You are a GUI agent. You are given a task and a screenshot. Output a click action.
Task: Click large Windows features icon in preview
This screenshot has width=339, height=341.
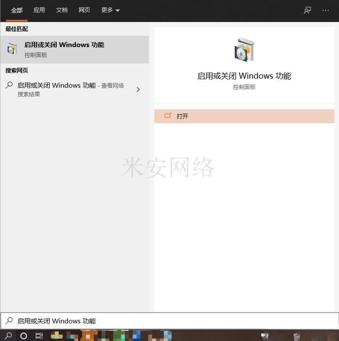[244, 50]
